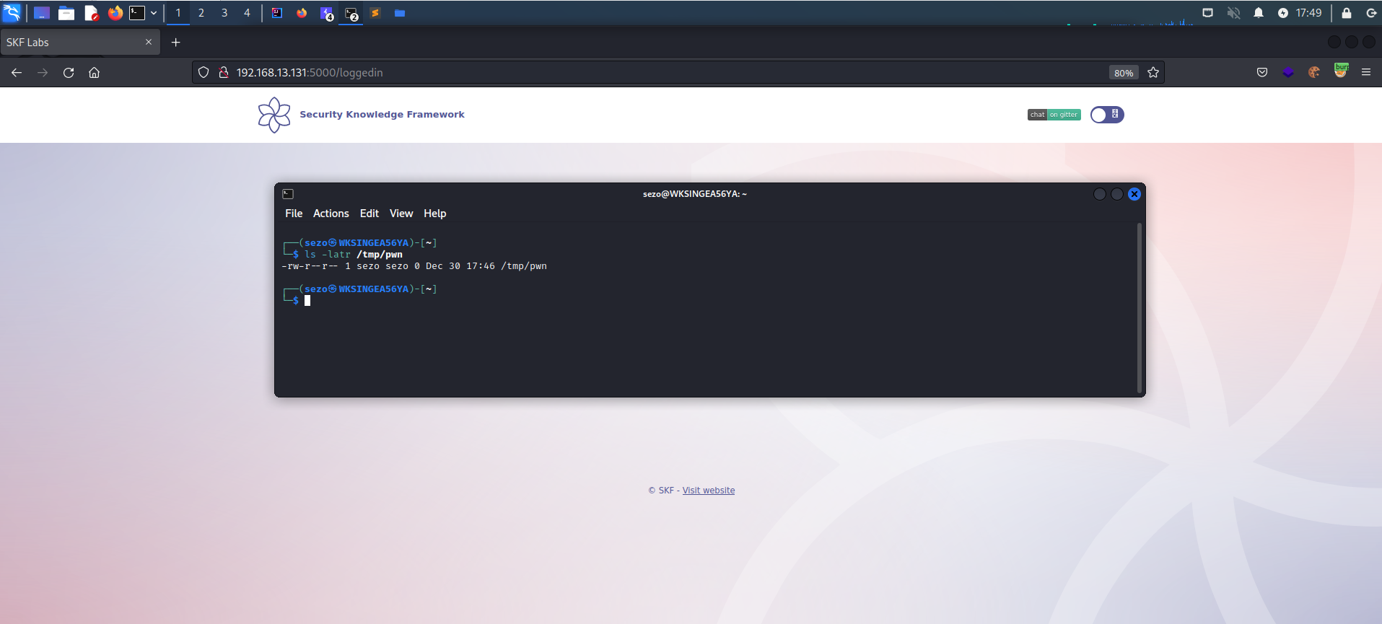Open the cookie editor extension
This screenshot has width=1382, height=624.
(x=1314, y=72)
